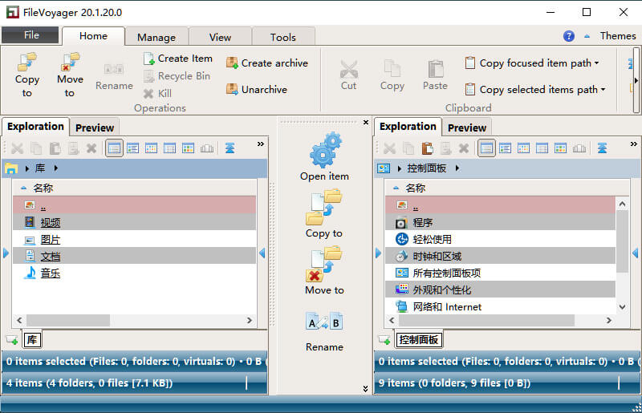Switch to the View ribbon tab
Screen dimensions: 642x413
point(220,37)
